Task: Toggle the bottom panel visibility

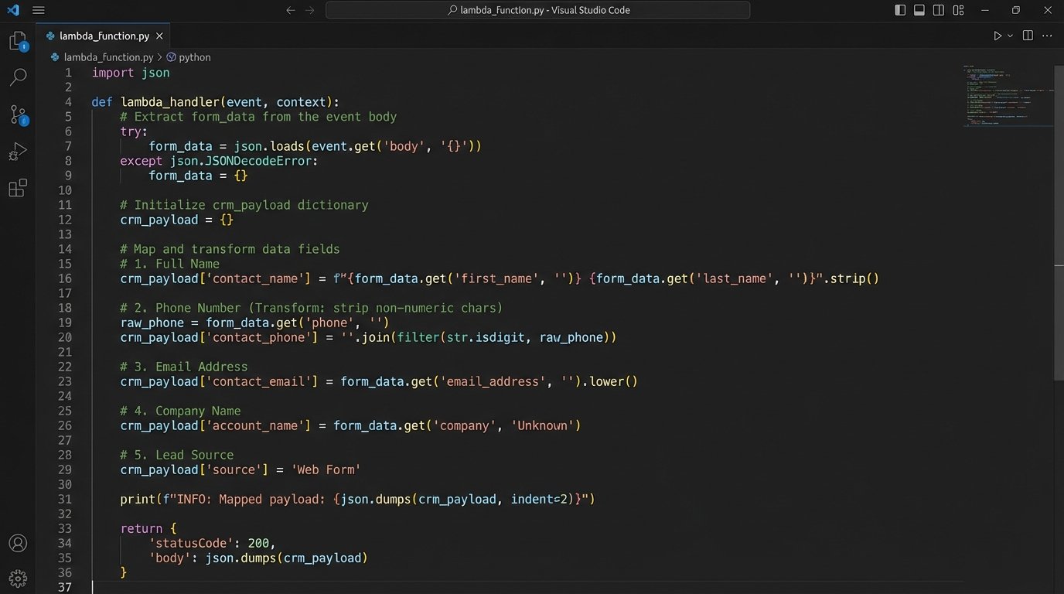Action: (x=919, y=10)
